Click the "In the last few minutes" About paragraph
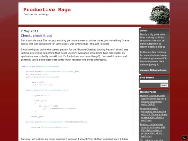This screenshot has width=188, height=141. [154, 58]
